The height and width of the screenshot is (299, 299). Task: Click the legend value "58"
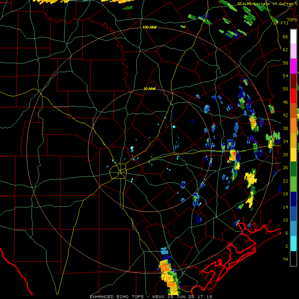point(285,63)
